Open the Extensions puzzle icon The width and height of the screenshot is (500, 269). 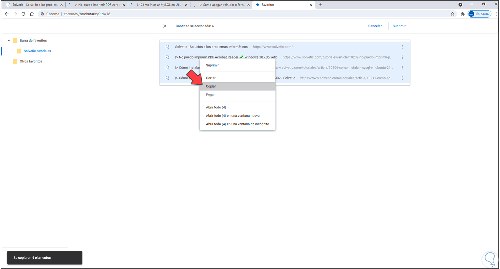pyautogui.click(x=463, y=14)
